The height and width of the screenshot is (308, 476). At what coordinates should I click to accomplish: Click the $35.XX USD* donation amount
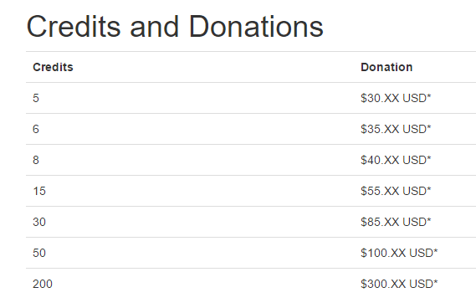point(396,129)
